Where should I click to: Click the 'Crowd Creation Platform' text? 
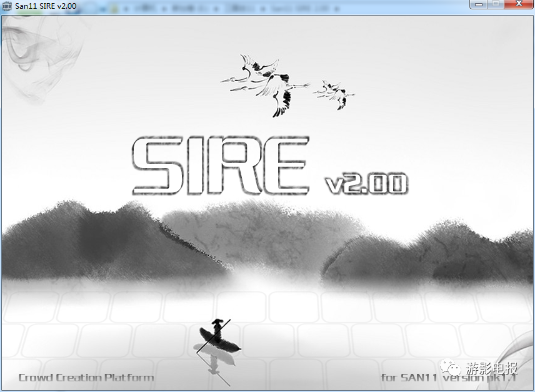tap(86, 378)
